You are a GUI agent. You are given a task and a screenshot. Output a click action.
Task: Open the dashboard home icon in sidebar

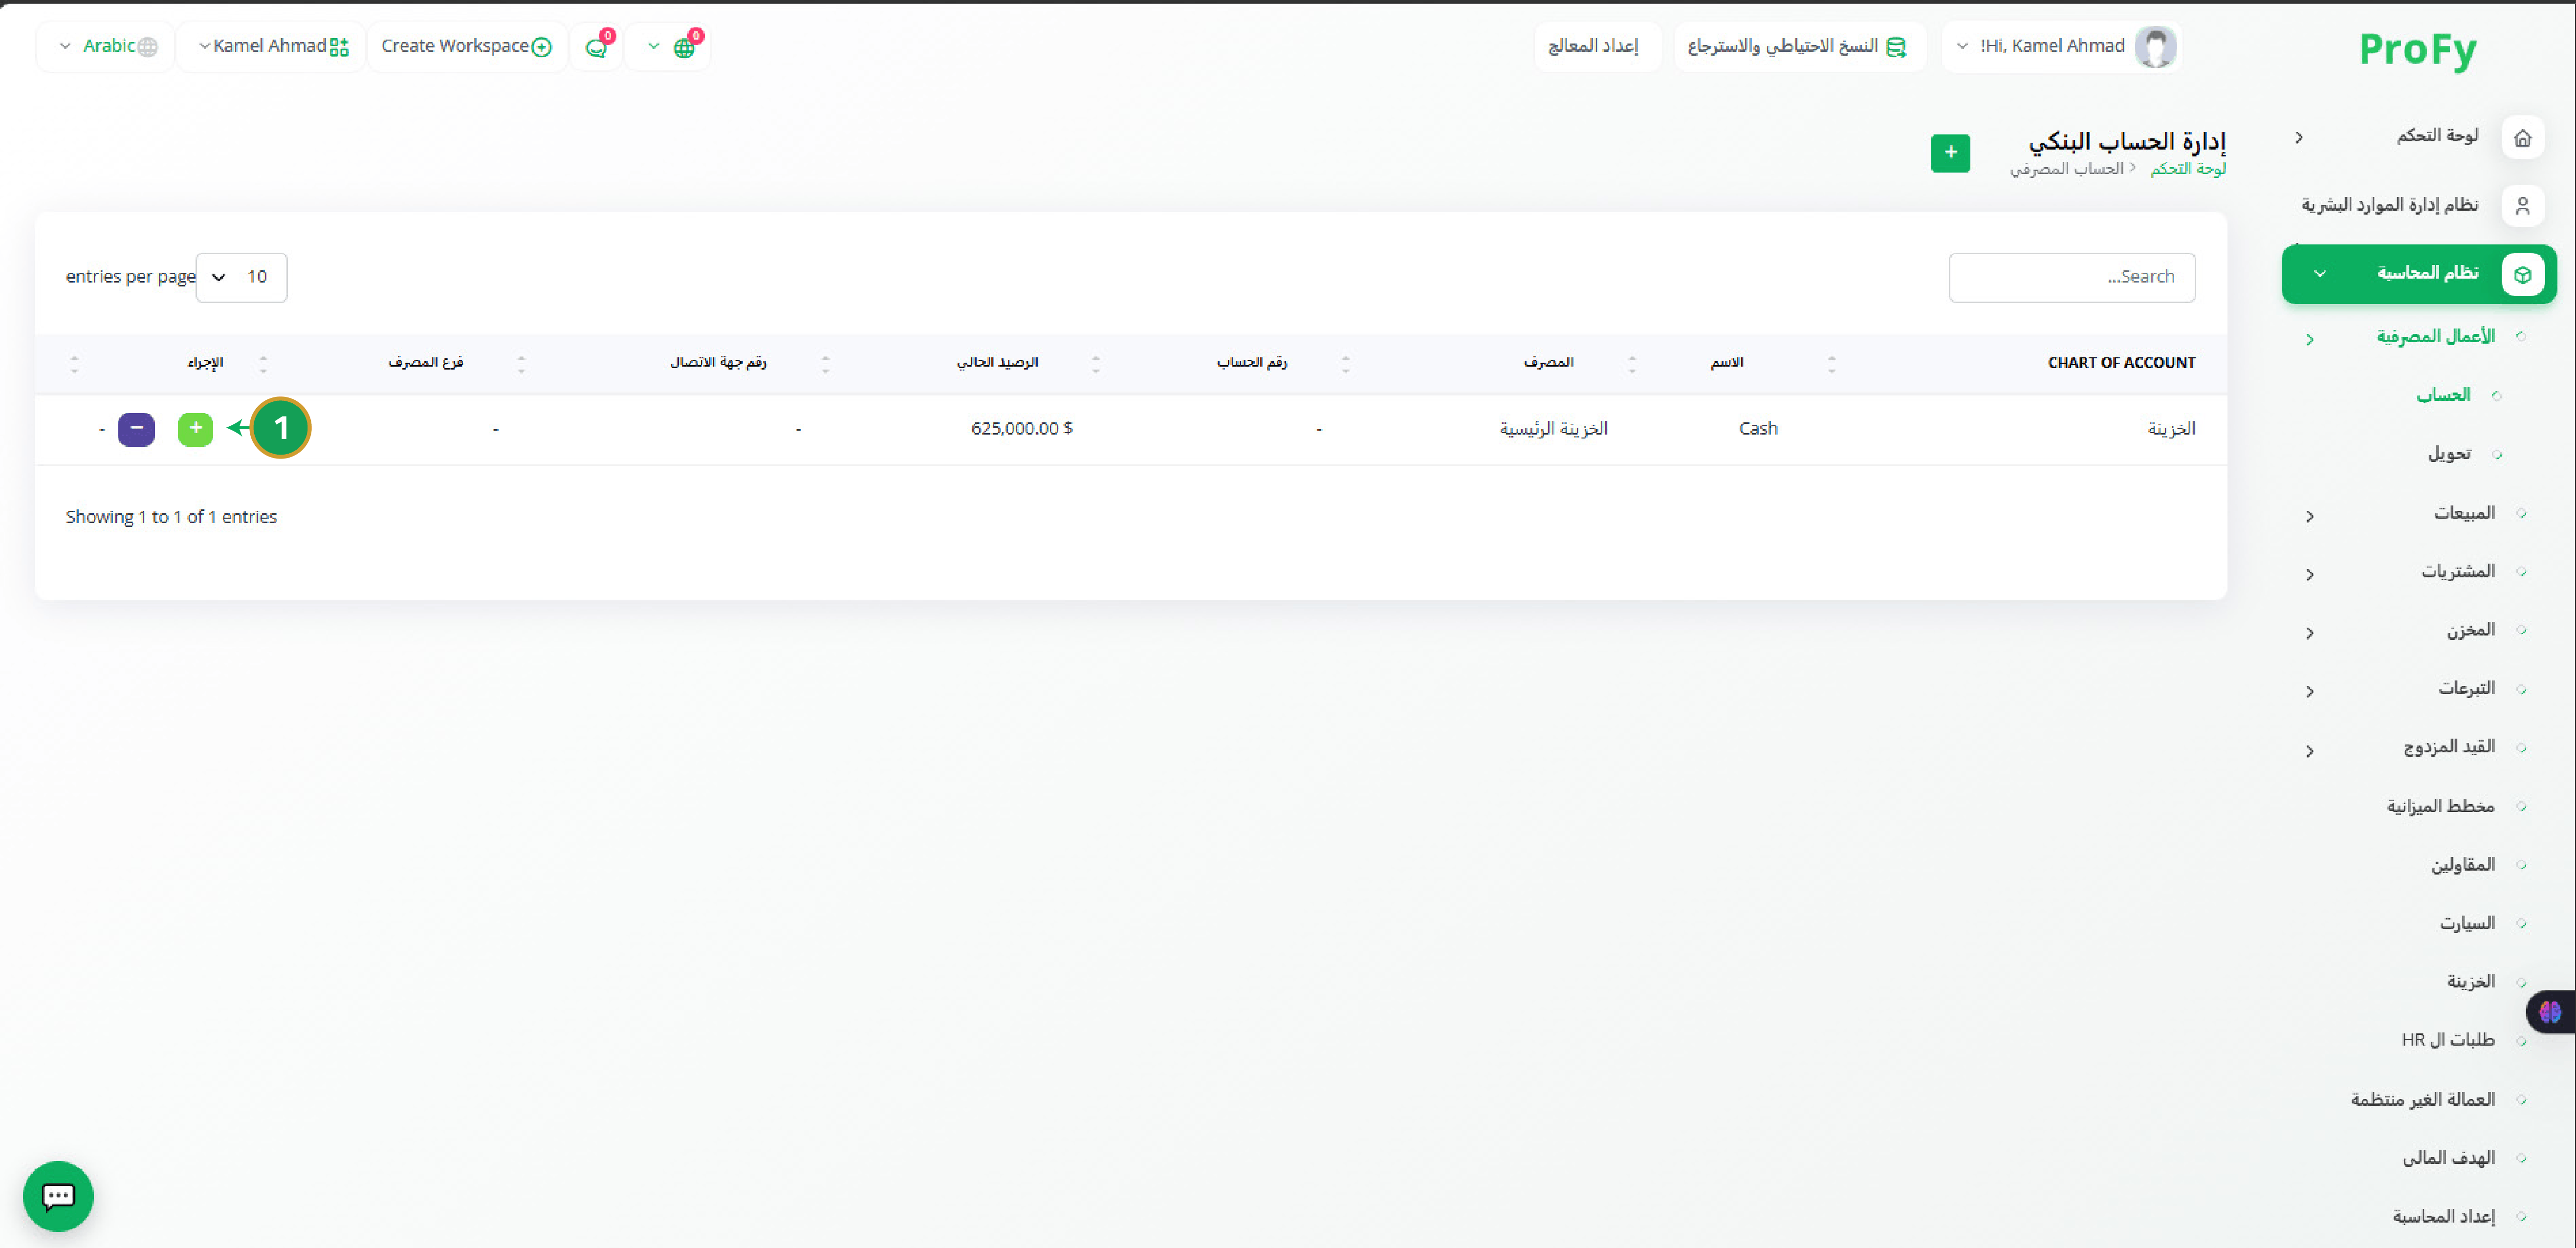coord(2522,138)
